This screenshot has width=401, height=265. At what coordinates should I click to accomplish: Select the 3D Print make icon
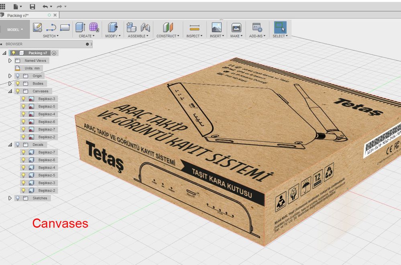coord(236,27)
